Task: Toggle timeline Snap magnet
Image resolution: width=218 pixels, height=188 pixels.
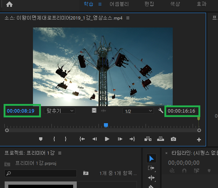Action: (x=184, y=171)
